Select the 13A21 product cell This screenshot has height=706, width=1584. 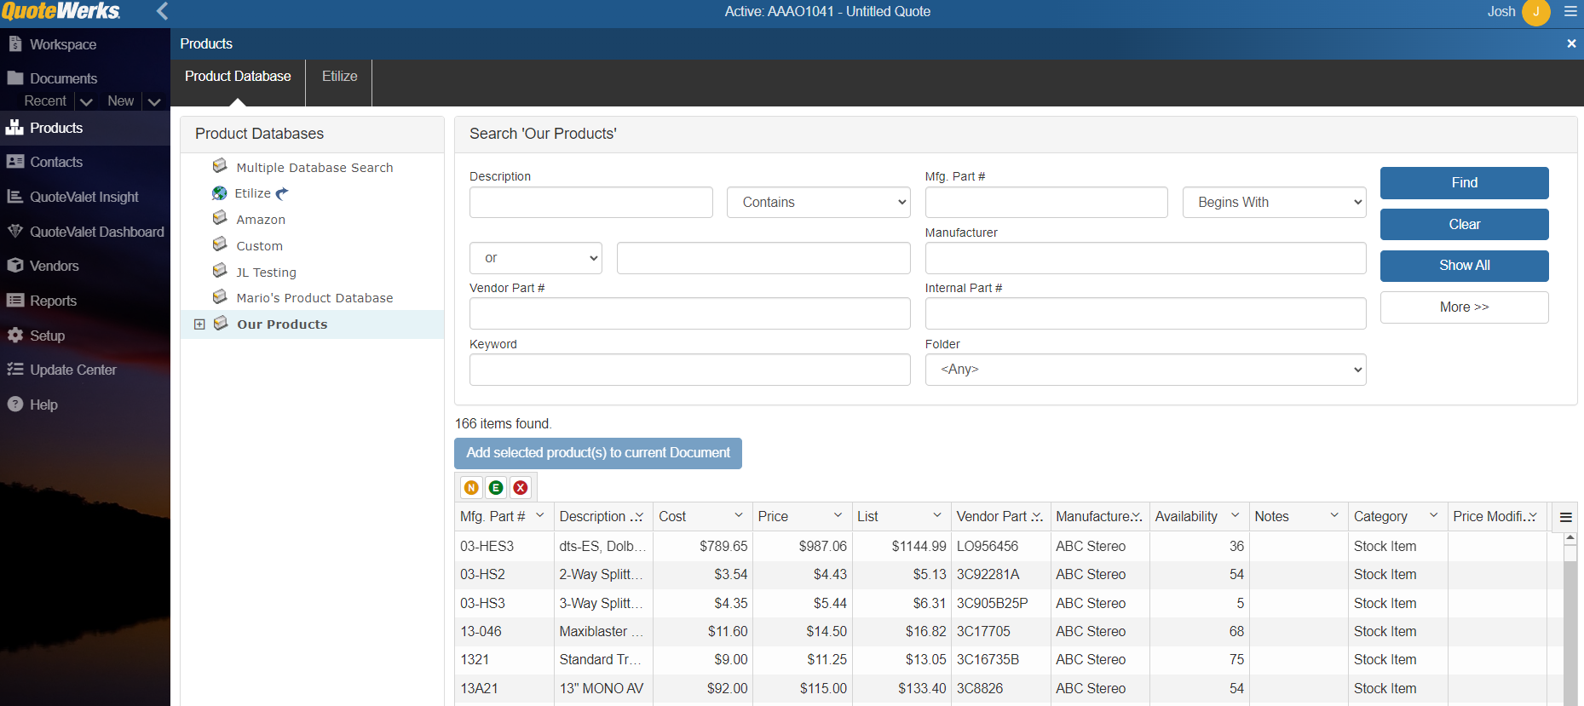coord(504,688)
